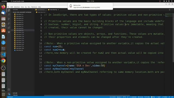Open the Explorer view in activity bar
The height and width of the screenshot is (98, 174).
pos(9,10)
